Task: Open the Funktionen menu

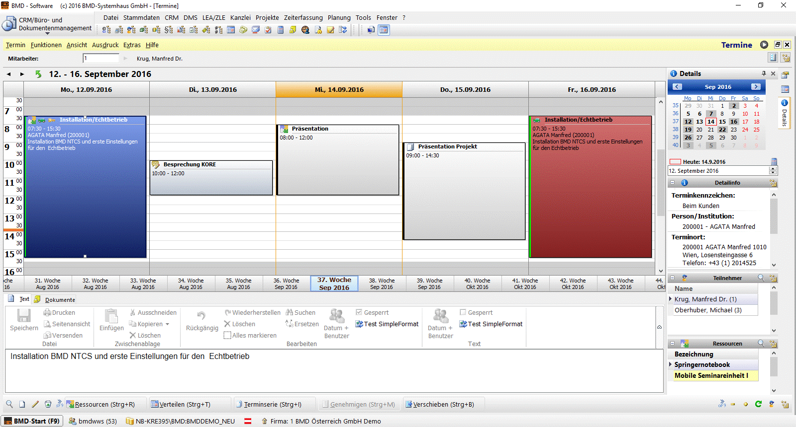Action: coord(46,45)
